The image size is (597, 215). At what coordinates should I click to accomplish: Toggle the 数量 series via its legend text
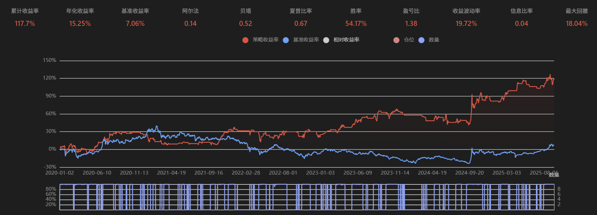434,40
